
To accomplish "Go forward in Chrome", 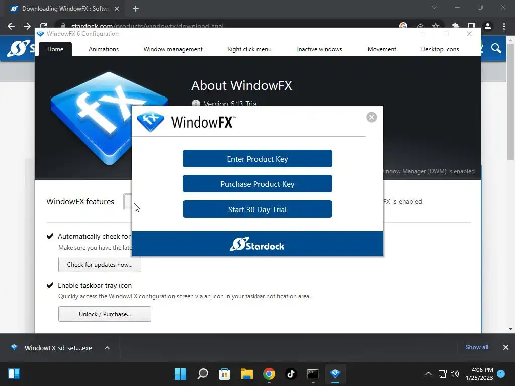I will point(27,26).
